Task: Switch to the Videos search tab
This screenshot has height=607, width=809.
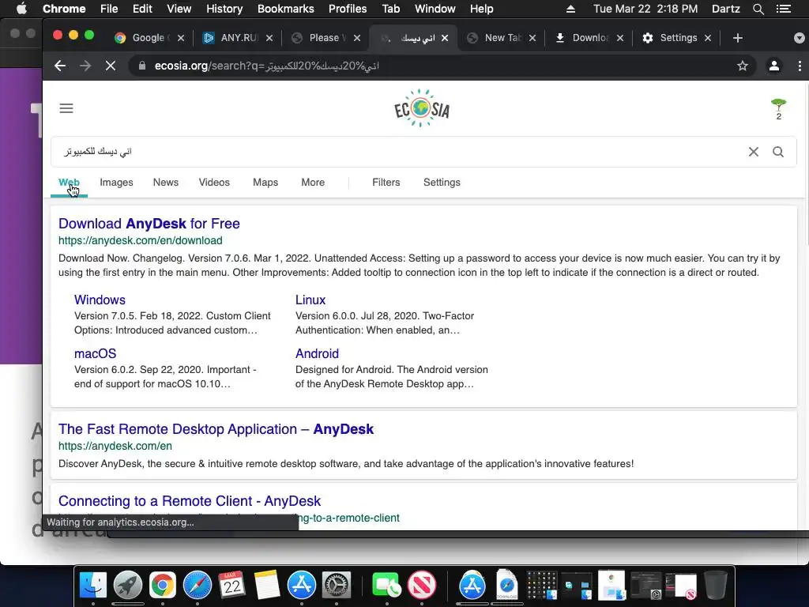Action: [x=214, y=183]
